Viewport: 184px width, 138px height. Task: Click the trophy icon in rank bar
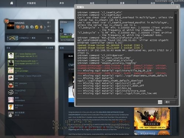pos(48,38)
